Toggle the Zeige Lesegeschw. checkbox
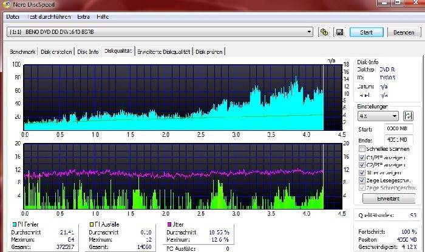Image resolution: width=425 pixels, height=252 pixels. point(362,180)
